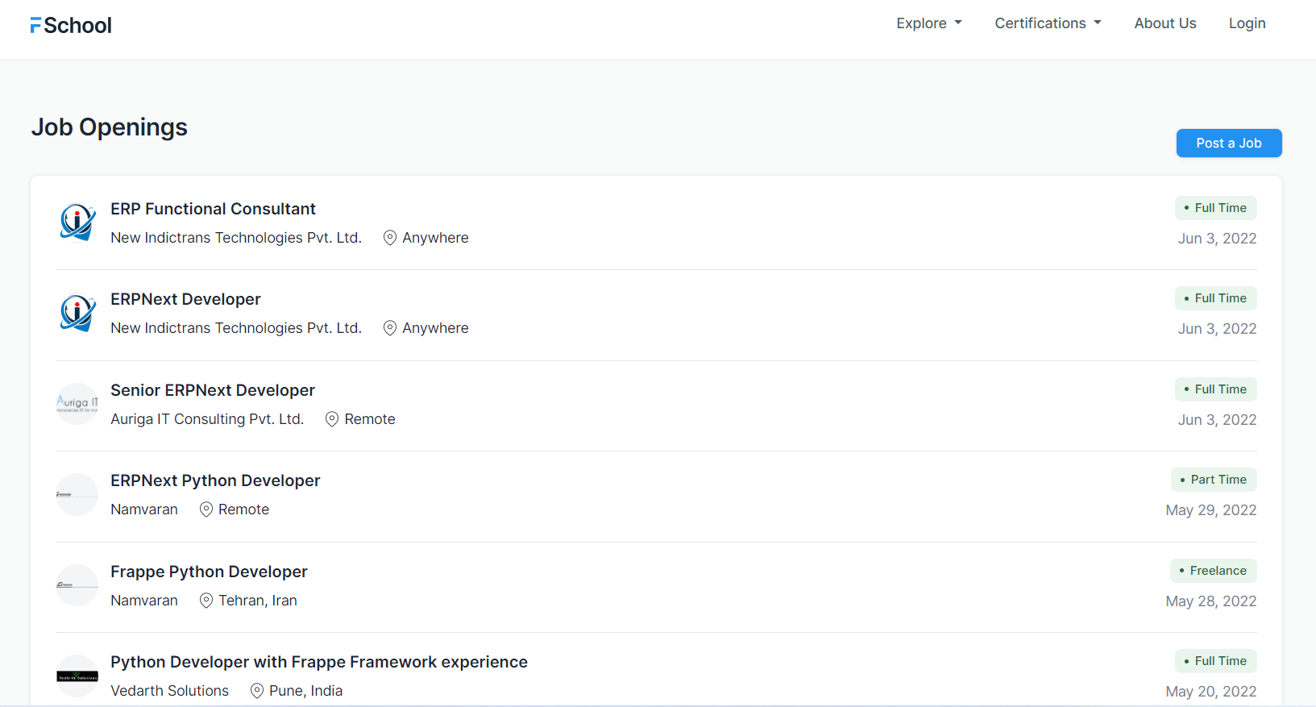Screen dimensions: 1316x707
Task: Click the Namvaran logo beside ERPNext Python Developer
Action: [77, 494]
